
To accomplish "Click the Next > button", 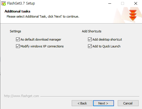I will (x=103, y=103).
